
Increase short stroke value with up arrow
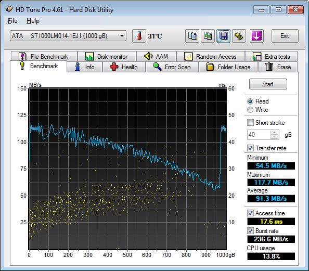coord(275,133)
